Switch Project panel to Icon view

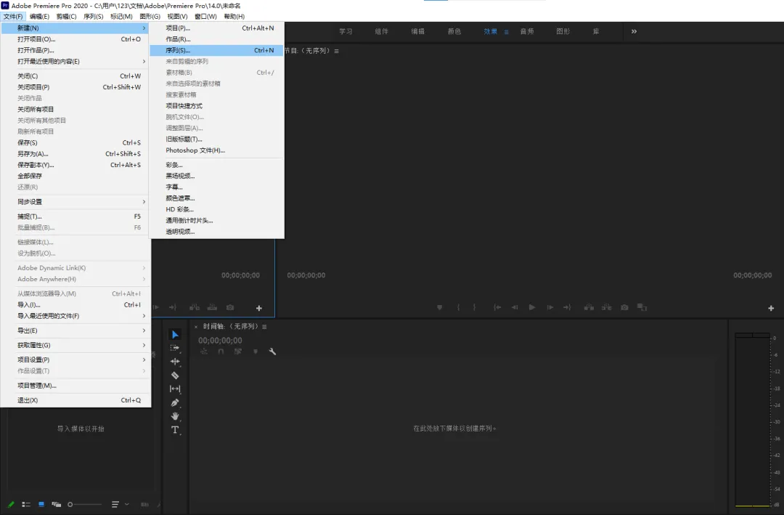click(41, 505)
